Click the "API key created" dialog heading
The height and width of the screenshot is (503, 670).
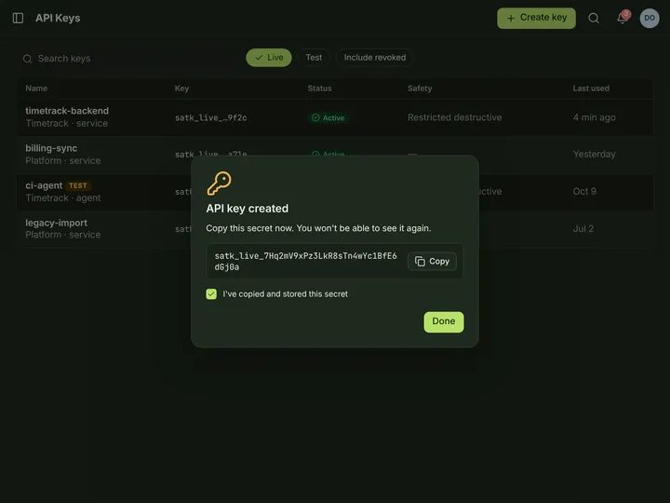tap(247, 209)
